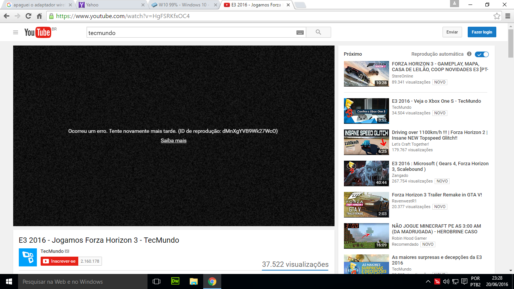Open the on-screen keyboard icon in search box
Viewport: 514px width, 289px height.
coord(300,33)
